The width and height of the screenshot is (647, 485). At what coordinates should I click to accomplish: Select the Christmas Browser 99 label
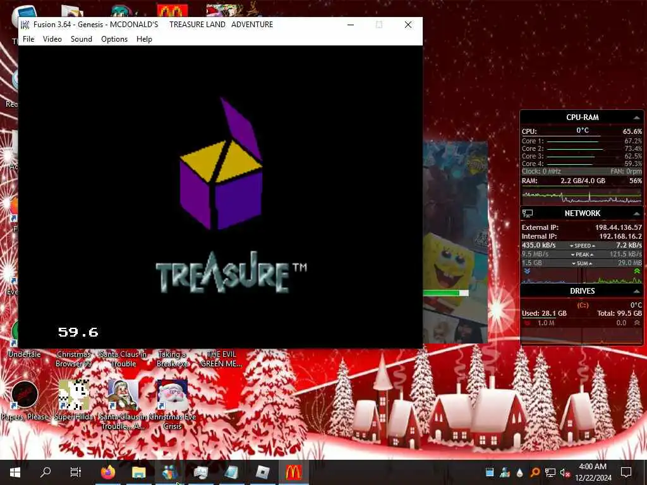[74, 359]
